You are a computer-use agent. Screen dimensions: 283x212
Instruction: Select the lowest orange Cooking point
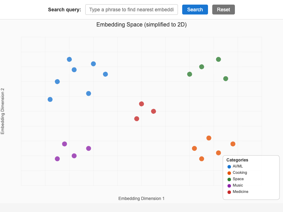click(x=201, y=159)
